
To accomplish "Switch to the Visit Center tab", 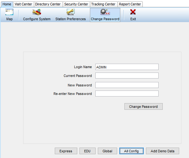I will click(23, 4).
